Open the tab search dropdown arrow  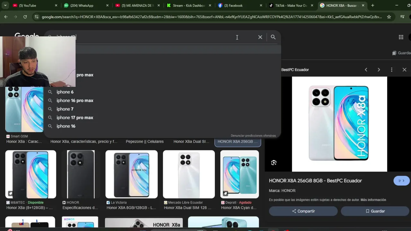[x=5, y=5]
